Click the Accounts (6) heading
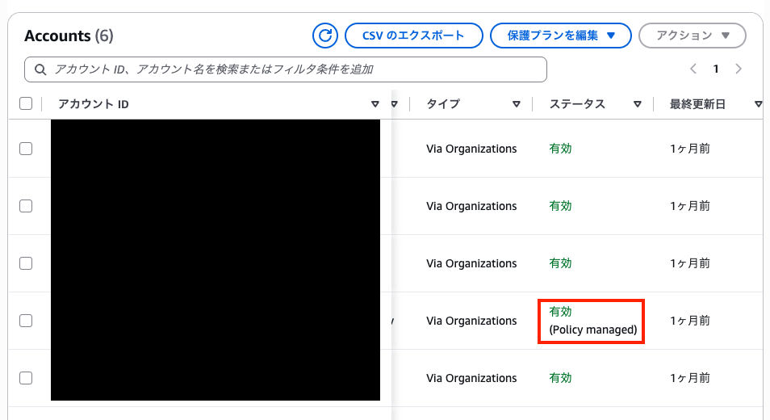 [69, 36]
